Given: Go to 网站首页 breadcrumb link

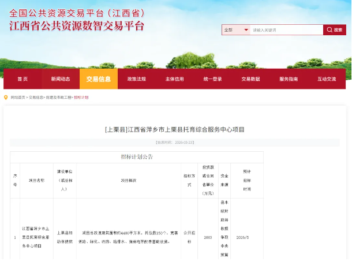Looking at the screenshot, I should [18, 98].
